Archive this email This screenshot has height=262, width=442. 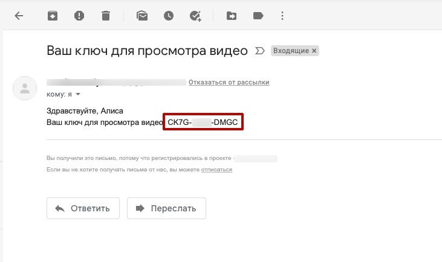click(x=53, y=16)
